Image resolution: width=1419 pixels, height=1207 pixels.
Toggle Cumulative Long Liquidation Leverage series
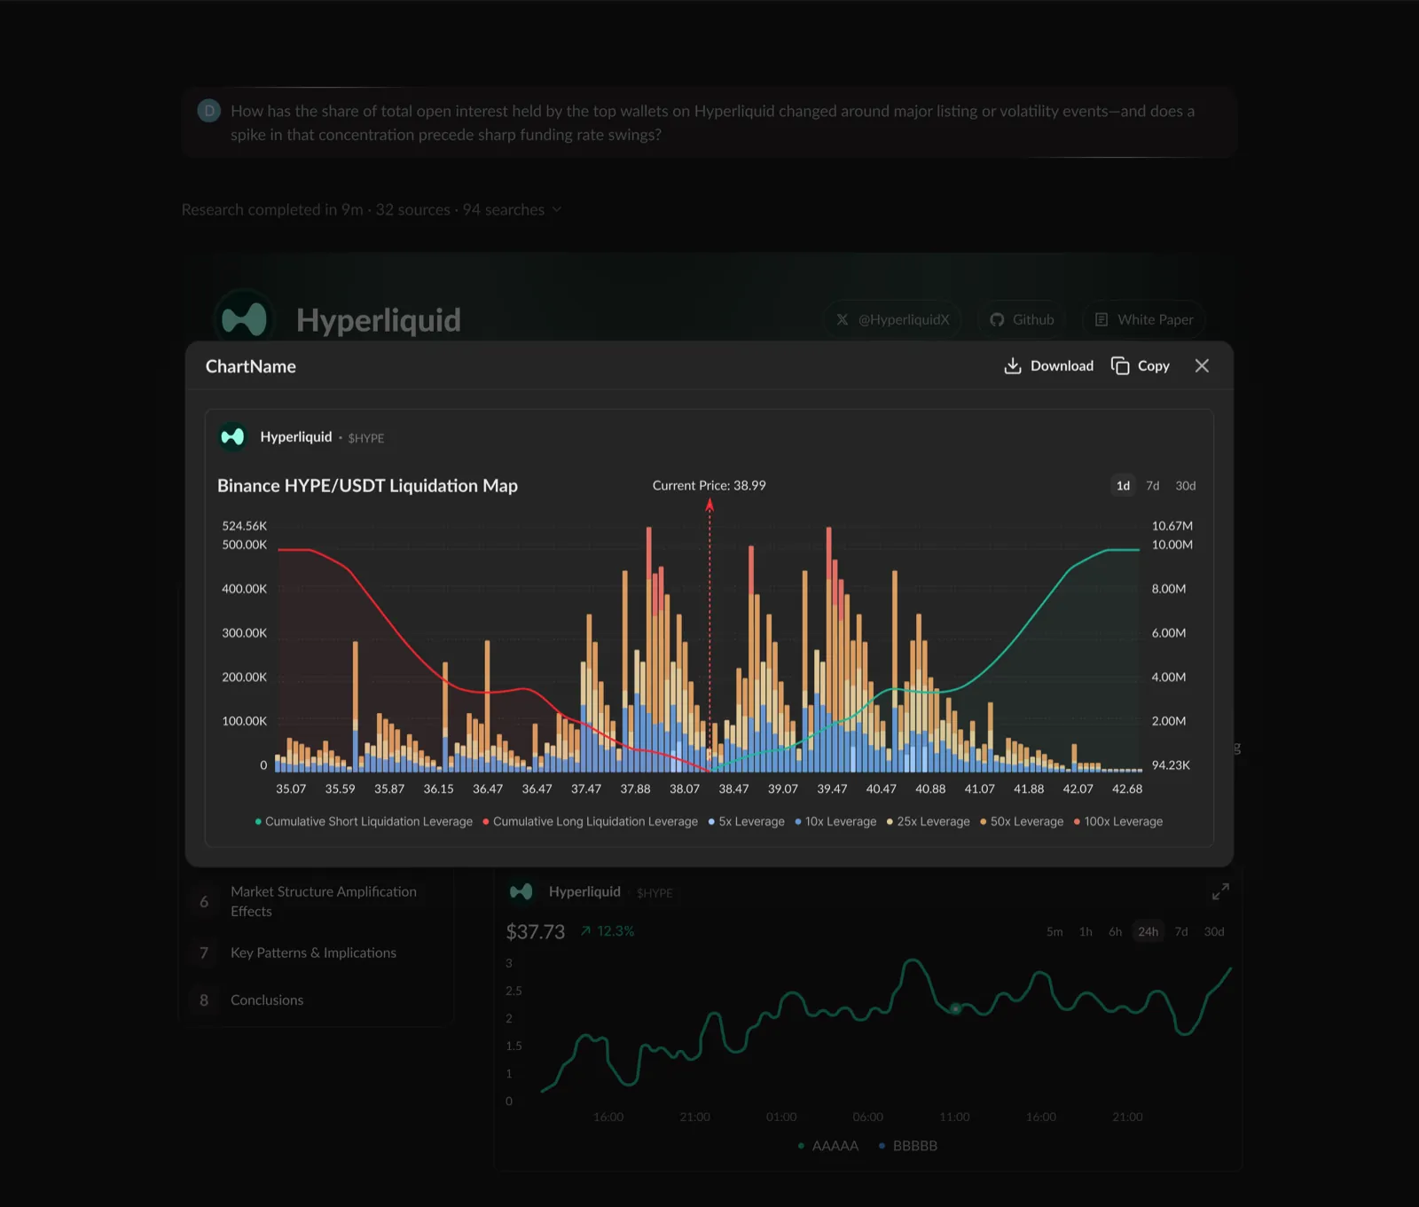pos(590,822)
